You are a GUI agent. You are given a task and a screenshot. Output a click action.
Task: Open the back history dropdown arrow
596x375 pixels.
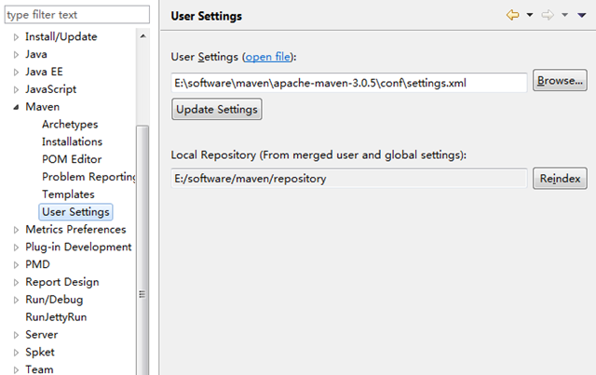point(529,16)
